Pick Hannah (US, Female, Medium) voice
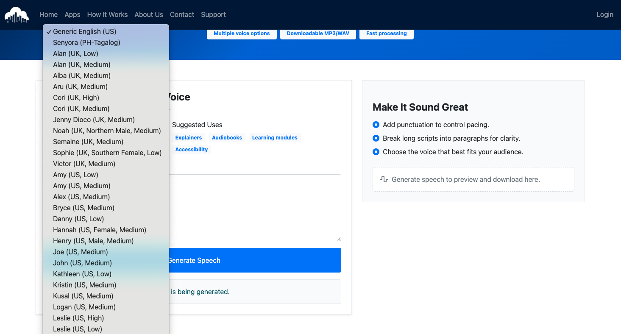621x334 pixels. [100, 230]
